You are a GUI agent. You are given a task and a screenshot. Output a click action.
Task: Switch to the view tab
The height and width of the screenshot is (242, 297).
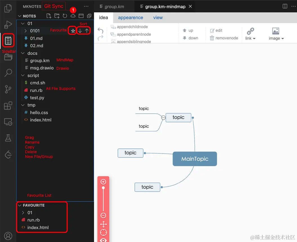[158, 18]
